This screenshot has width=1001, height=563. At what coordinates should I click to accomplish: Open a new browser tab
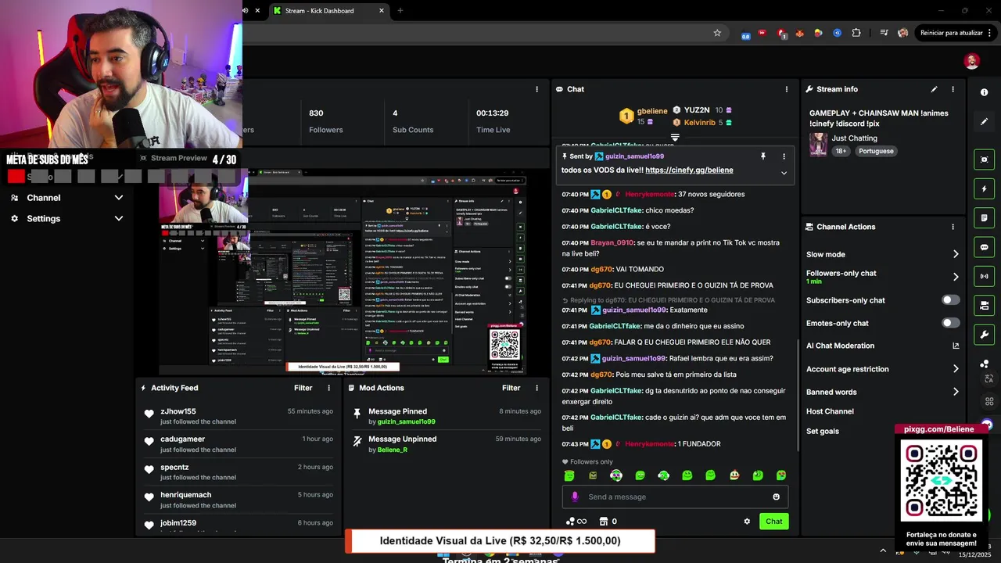[400, 11]
